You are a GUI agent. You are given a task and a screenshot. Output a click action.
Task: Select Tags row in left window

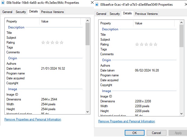[44, 47]
